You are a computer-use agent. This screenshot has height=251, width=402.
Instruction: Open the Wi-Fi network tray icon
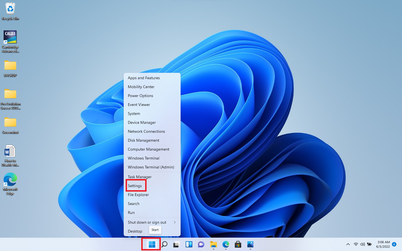(x=356, y=244)
